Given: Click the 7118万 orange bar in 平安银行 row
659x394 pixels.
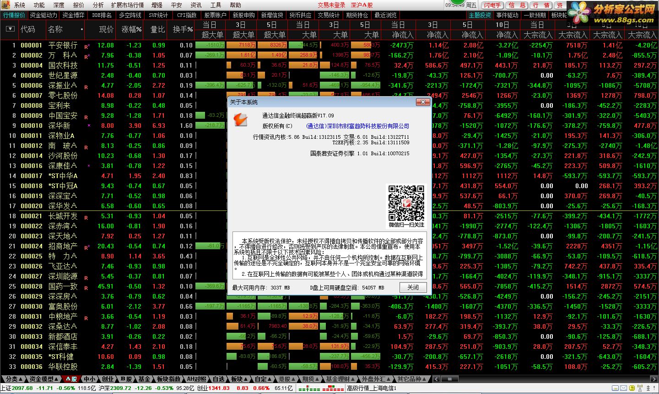Looking at the screenshot, I should click(241, 45).
